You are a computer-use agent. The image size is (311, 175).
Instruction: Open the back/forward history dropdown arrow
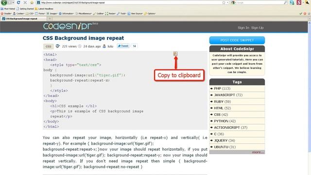[13, 2]
